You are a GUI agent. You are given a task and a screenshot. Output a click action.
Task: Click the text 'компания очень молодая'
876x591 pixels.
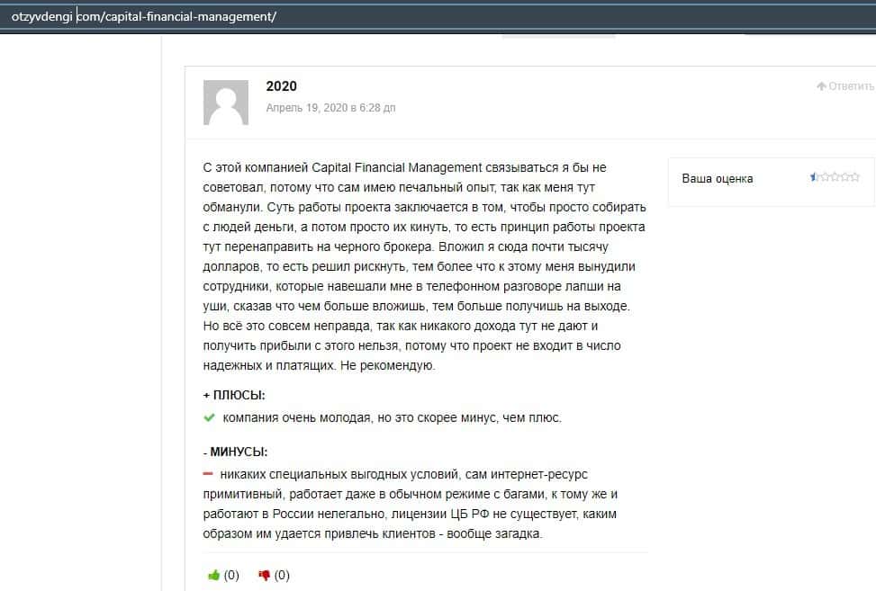[297, 417]
